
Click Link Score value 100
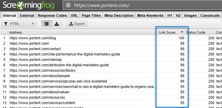point(181,38)
